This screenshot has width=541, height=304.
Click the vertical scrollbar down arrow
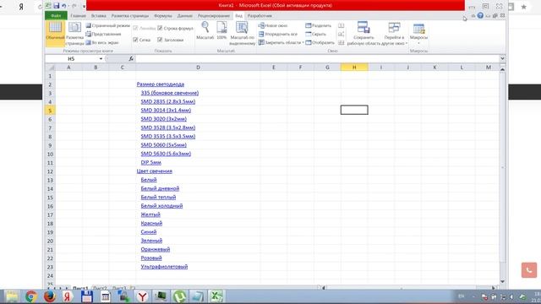pos(502,281)
